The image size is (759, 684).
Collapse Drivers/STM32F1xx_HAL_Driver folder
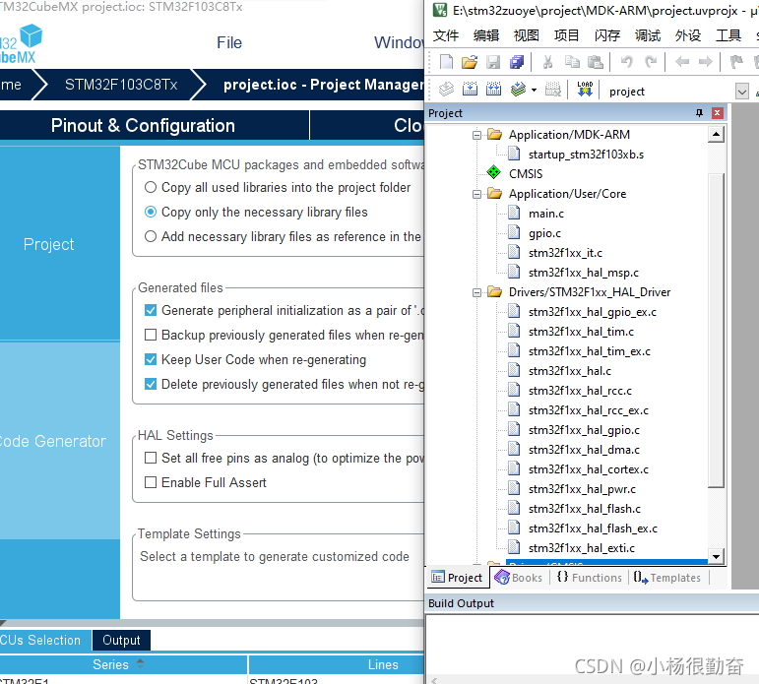[476, 292]
